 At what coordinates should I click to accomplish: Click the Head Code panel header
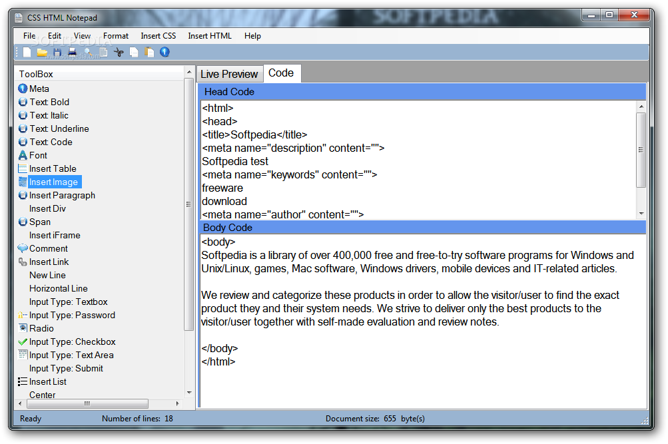422,92
